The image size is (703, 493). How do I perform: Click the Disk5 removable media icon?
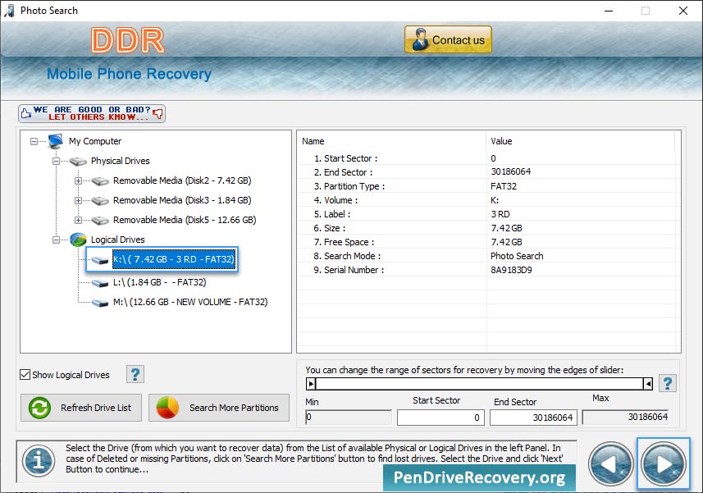100,221
